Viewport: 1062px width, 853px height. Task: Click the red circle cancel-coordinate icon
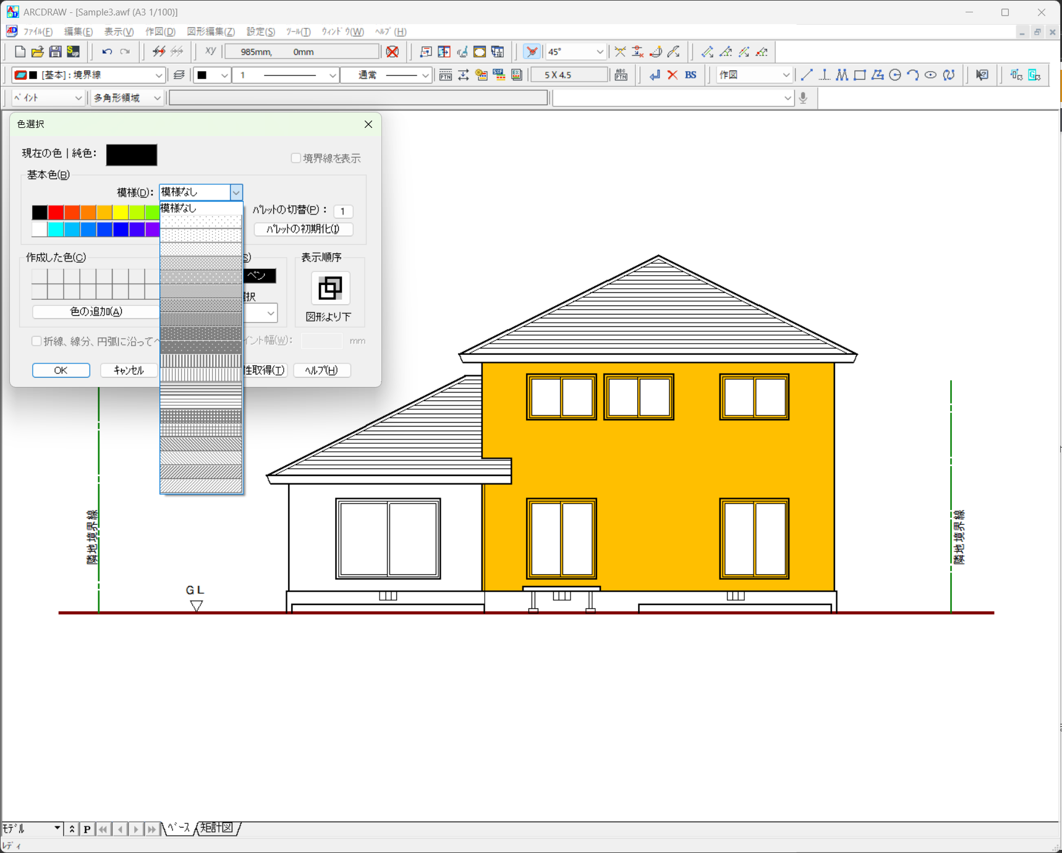click(x=393, y=52)
